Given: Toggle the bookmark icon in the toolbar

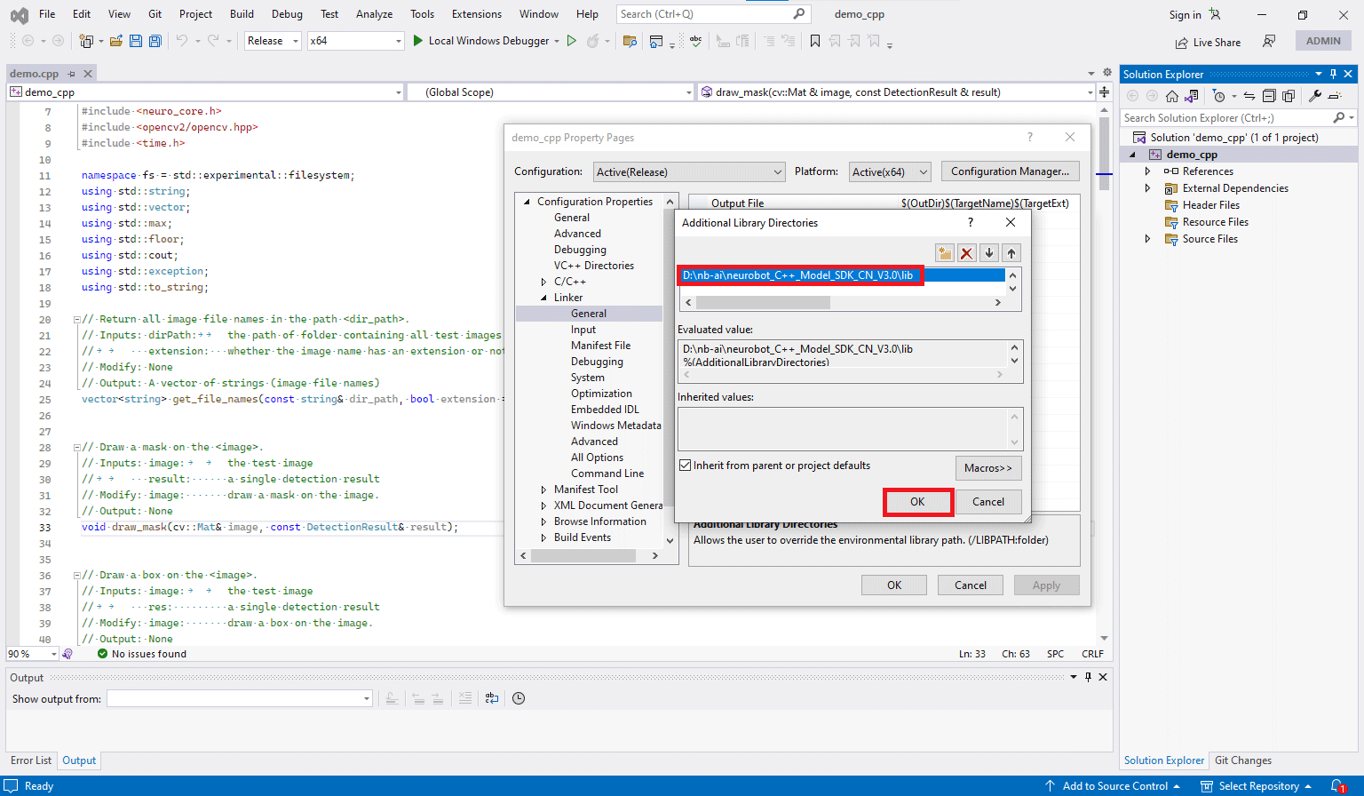Looking at the screenshot, I should click(815, 41).
